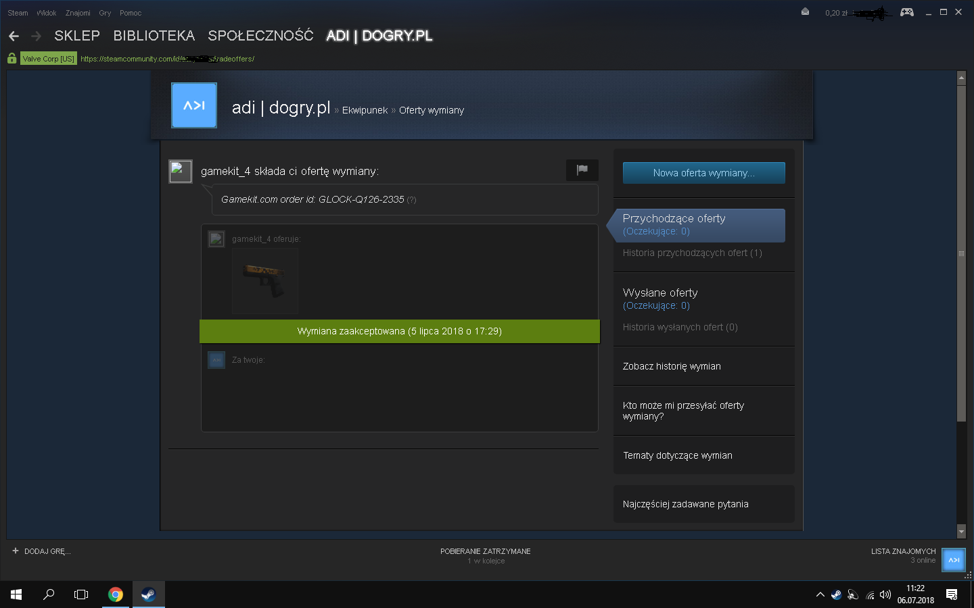Open the adi | dogry.pl profile link
974x608 pixels.
pos(281,107)
